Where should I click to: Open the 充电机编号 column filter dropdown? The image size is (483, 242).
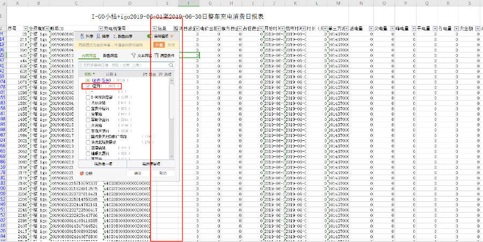154,28
